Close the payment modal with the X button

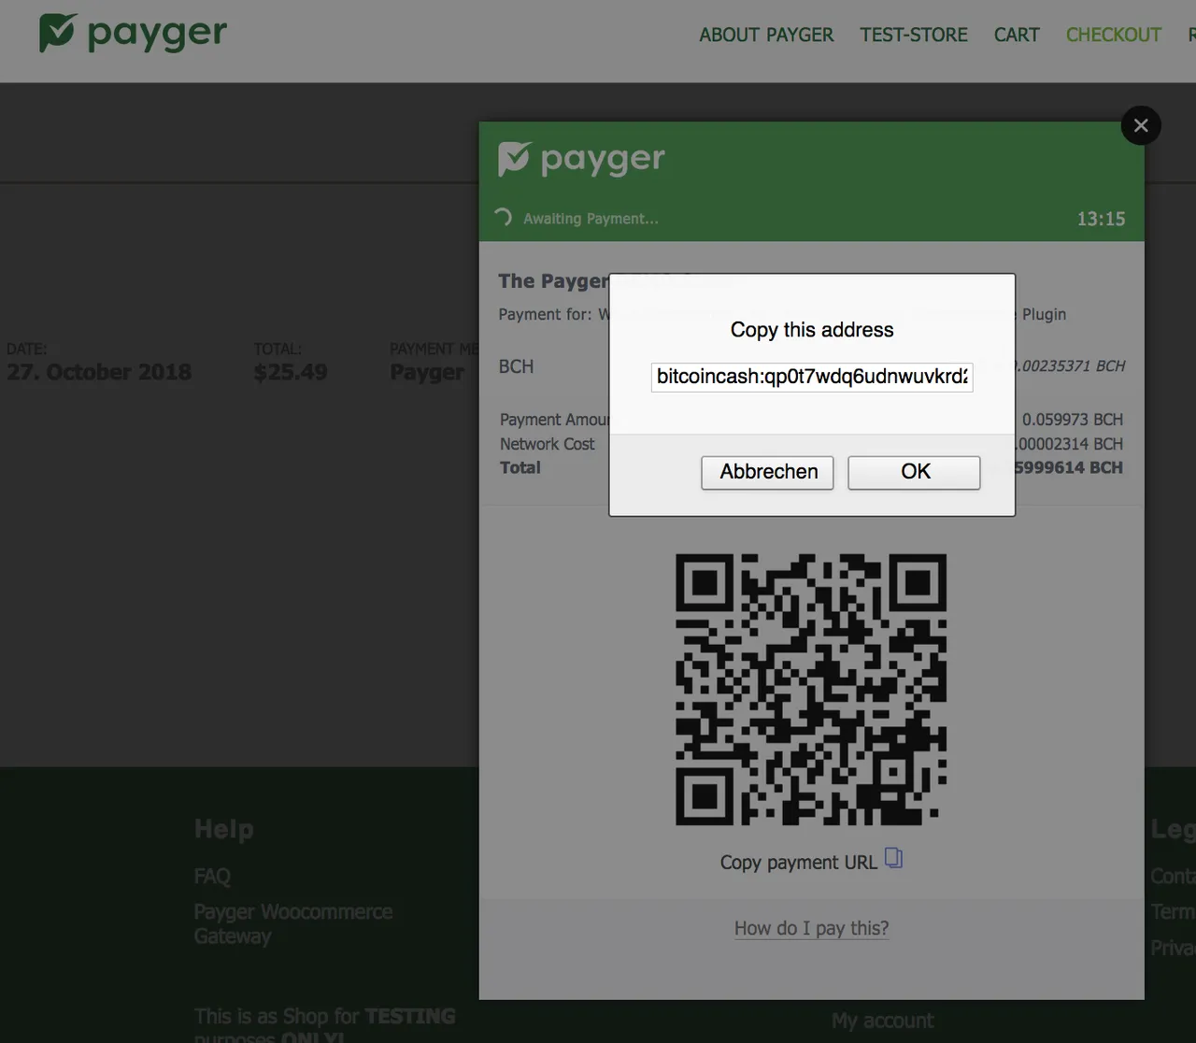(1141, 125)
